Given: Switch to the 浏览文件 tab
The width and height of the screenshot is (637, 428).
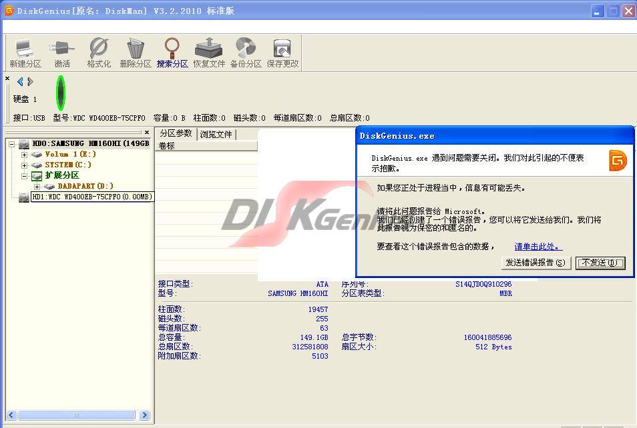Looking at the screenshot, I should [x=216, y=134].
